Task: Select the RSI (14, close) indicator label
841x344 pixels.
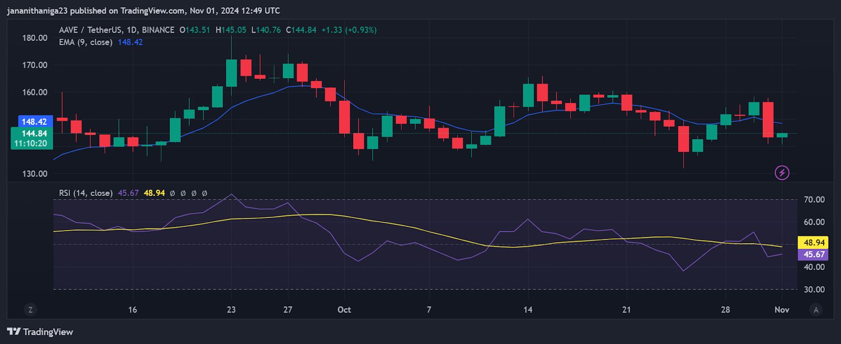Action: [x=86, y=193]
